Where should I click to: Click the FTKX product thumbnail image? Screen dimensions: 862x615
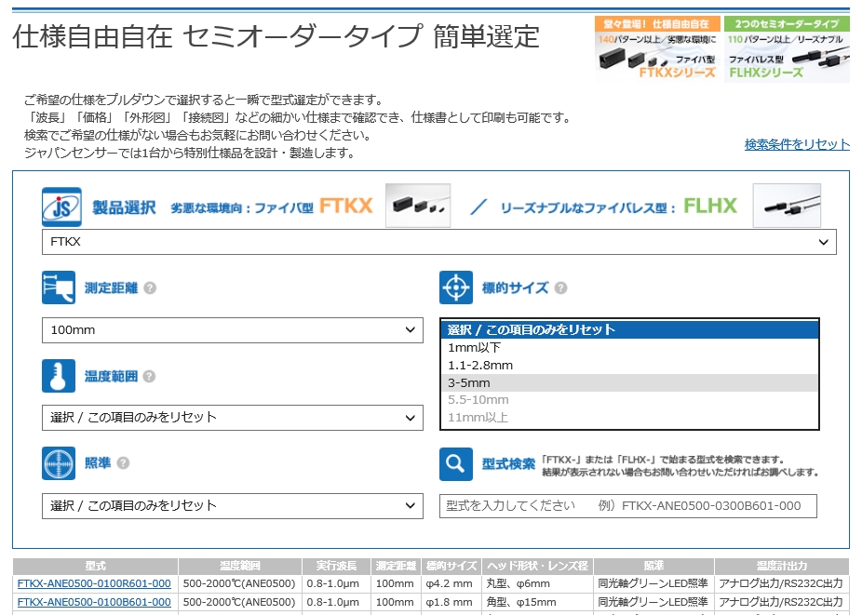tap(418, 206)
